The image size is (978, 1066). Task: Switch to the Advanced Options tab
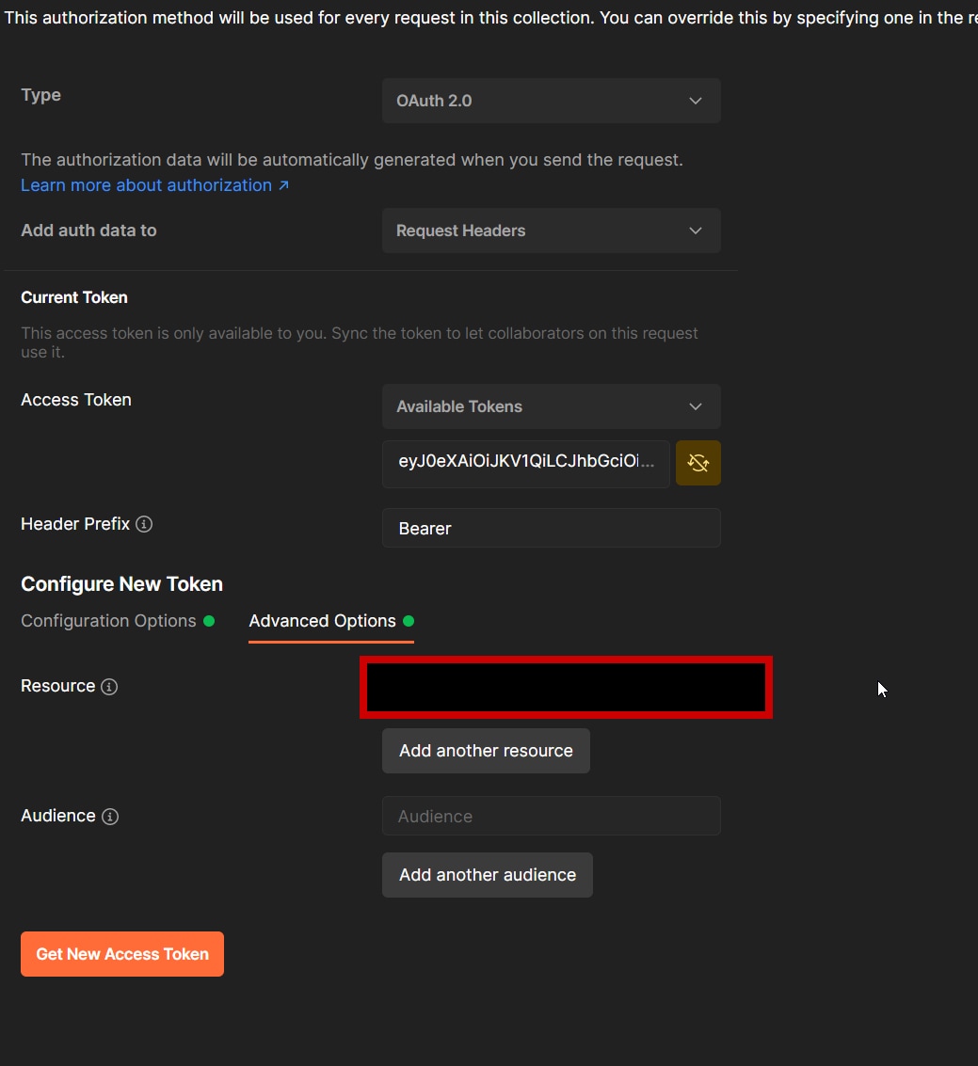tap(322, 621)
